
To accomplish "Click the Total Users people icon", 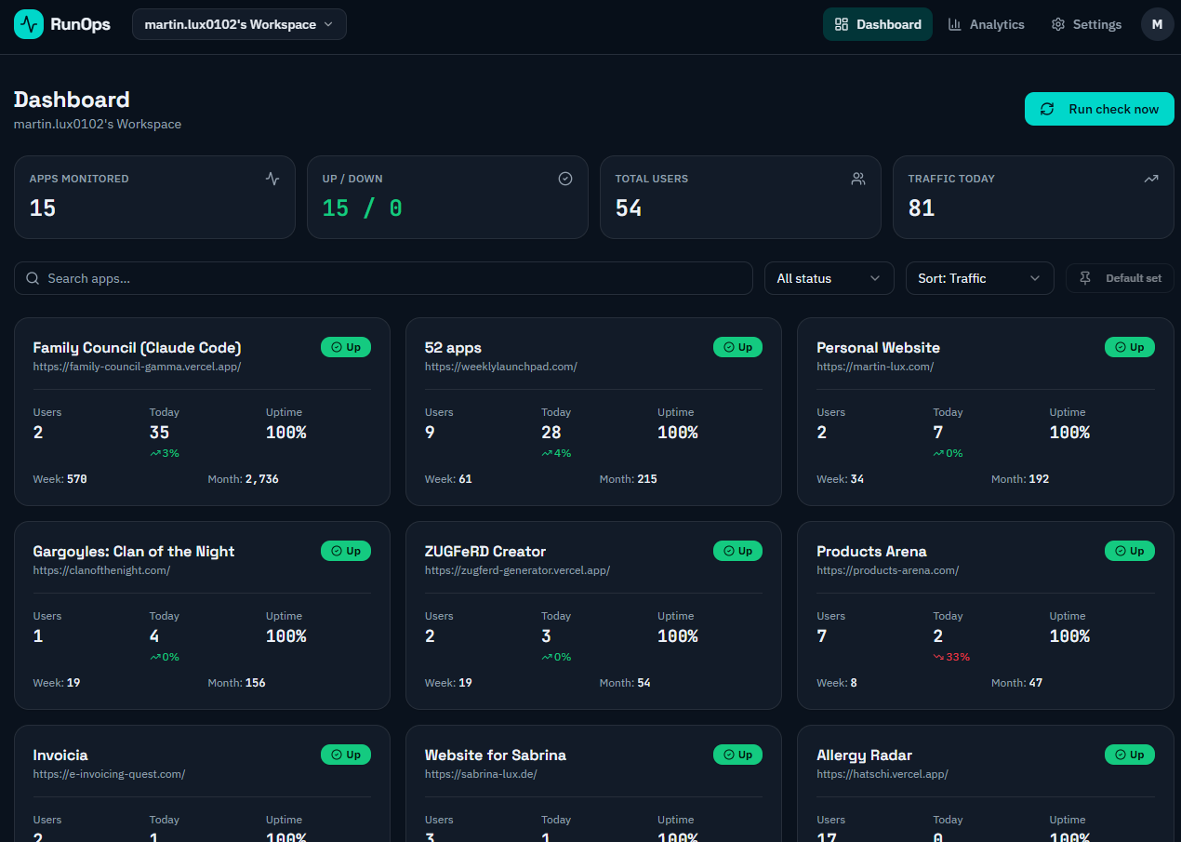I will coord(858,179).
